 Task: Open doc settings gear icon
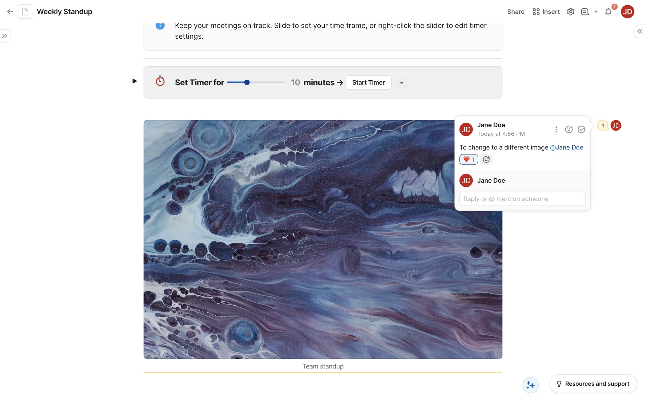point(570,12)
